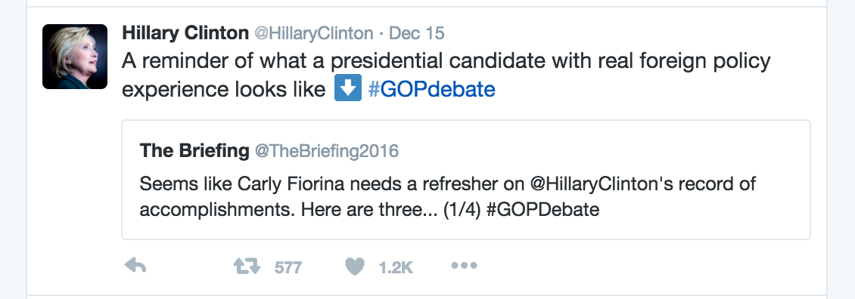
Task: Click the @TheBriefing2016 handle
Action: click(x=327, y=151)
